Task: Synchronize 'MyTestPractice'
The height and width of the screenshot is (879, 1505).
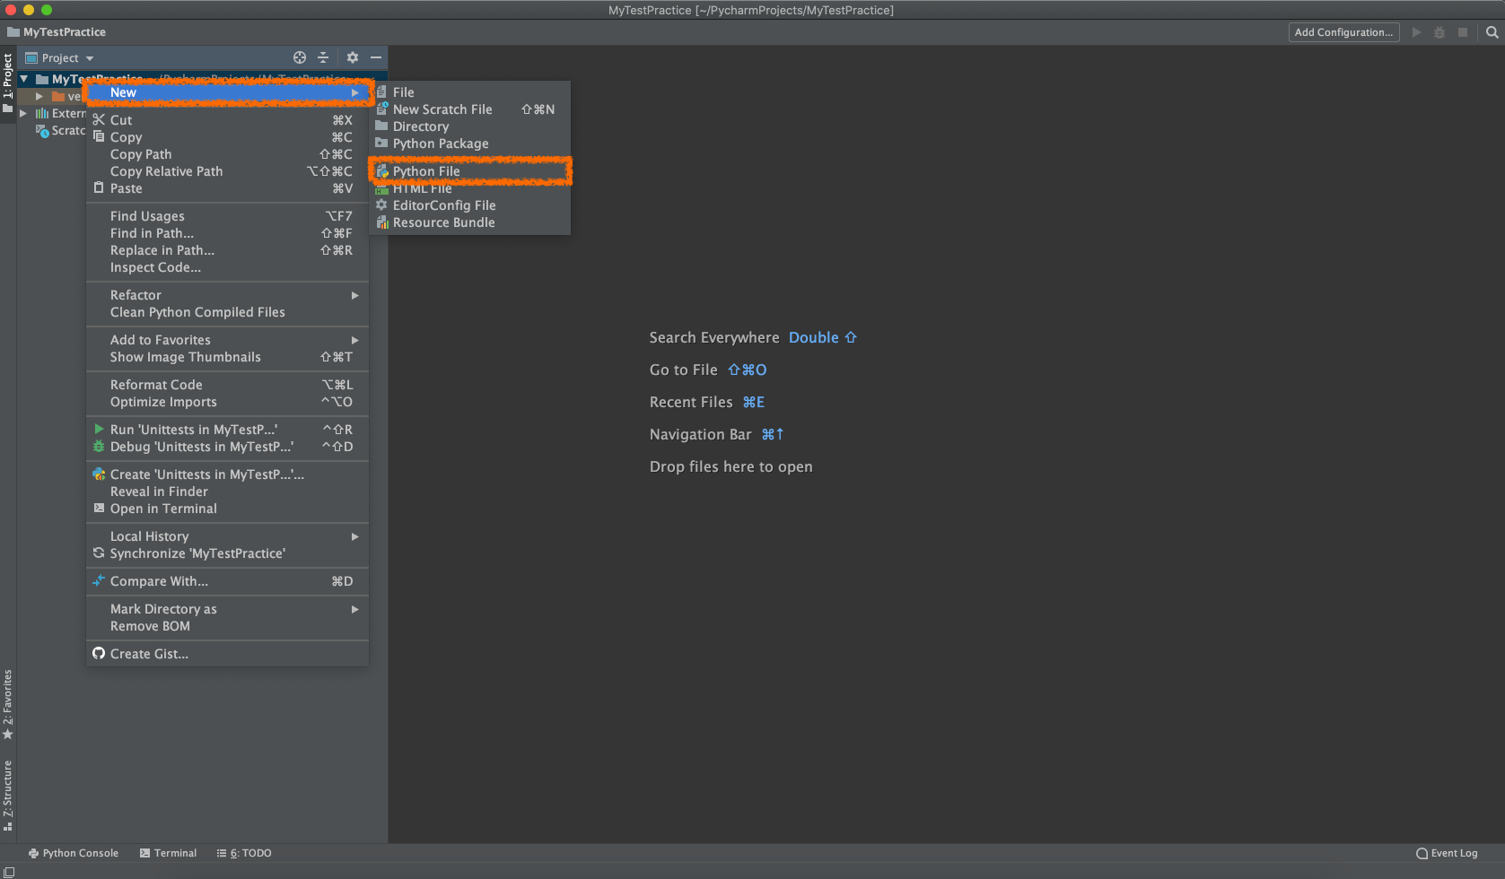Action: pyautogui.click(x=227, y=553)
